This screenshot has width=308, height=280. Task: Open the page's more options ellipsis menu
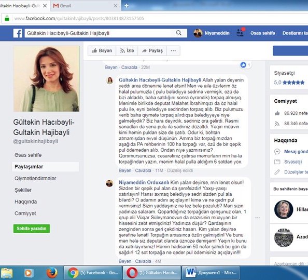pyautogui.click(x=173, y=51)
